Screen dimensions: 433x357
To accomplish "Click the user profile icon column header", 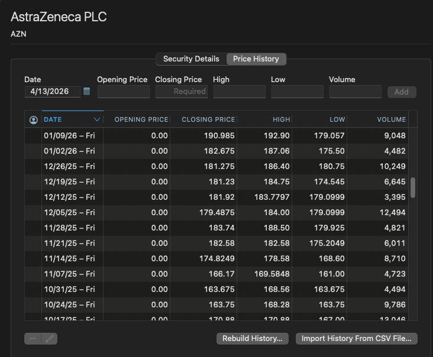I will click(33, 120).
